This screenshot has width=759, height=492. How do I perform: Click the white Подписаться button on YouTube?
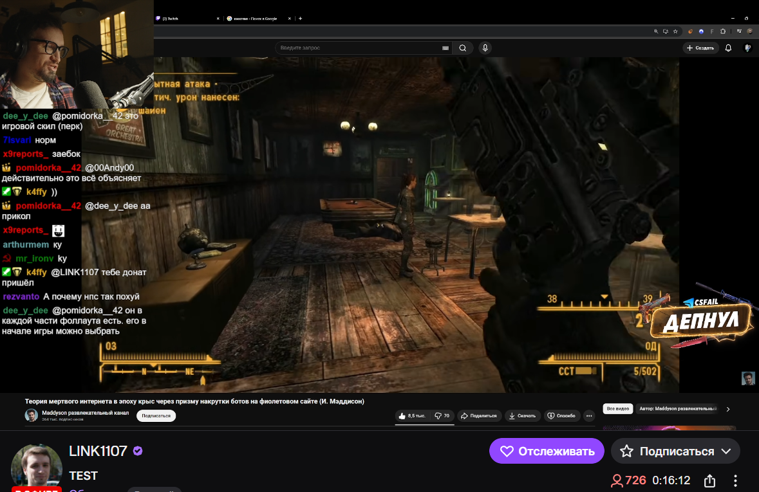point(156,416)
